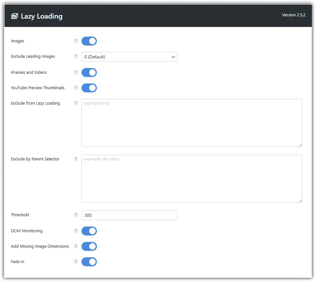Show help for DOM Monitoring
316x282 pixels.
(76, 231)
